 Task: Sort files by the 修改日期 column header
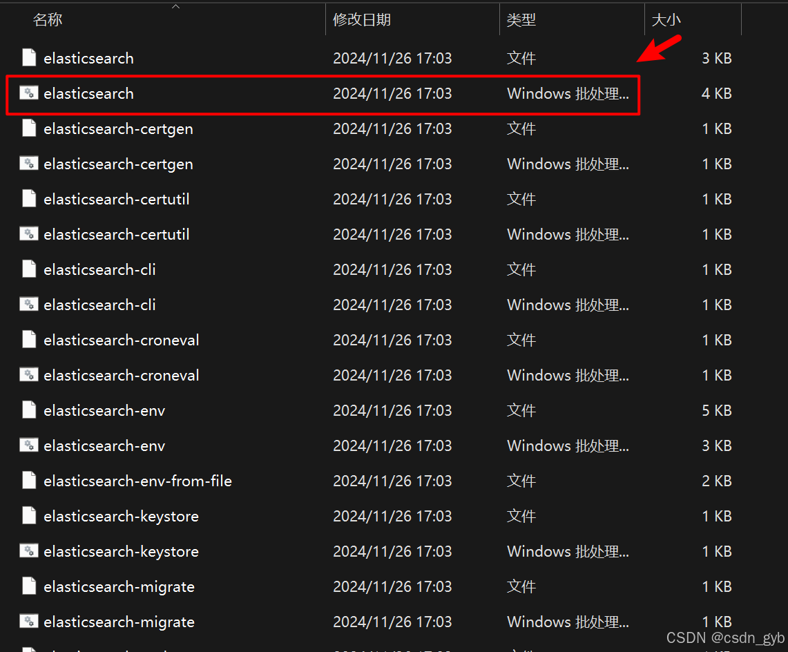(x=362, y=19)
